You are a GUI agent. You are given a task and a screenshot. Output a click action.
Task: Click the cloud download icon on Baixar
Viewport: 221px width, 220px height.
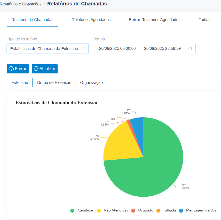(x=11, y=69)
